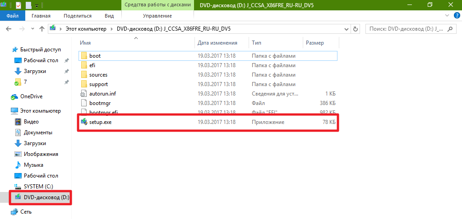Click the boot folder icon
Image resolution: width=462 pixels, height=219 pixels.
pyautogui.click(x=83, y=56)
